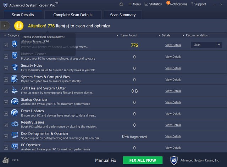Screen dimensions: 227x167
Task: Go back using the left chevron button
Action: point(5,26)
